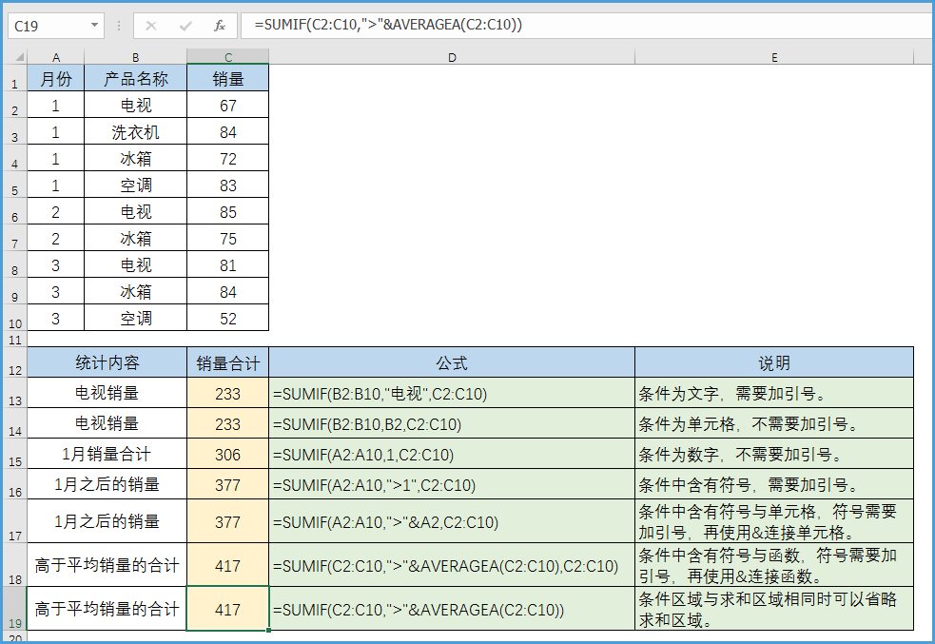The height and width of the screenshot is (644, 935).
Task: Select column E header
Action: (774, 57)
